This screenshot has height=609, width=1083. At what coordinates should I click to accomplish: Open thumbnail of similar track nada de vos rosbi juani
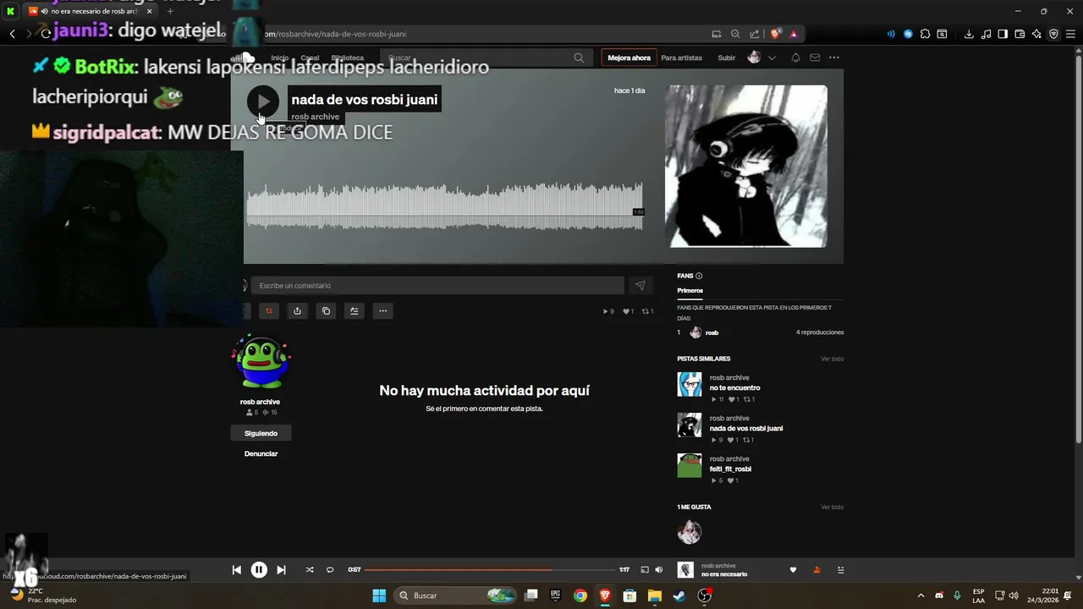point(690,425)
